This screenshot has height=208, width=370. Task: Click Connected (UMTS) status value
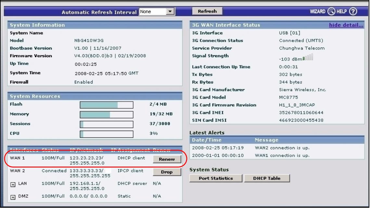tap(301, 40)
